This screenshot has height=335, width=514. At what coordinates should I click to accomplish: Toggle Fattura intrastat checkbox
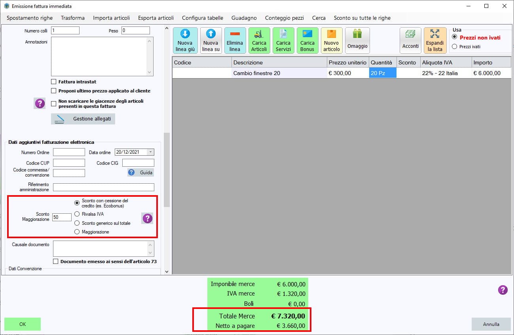tap(54, 82)
